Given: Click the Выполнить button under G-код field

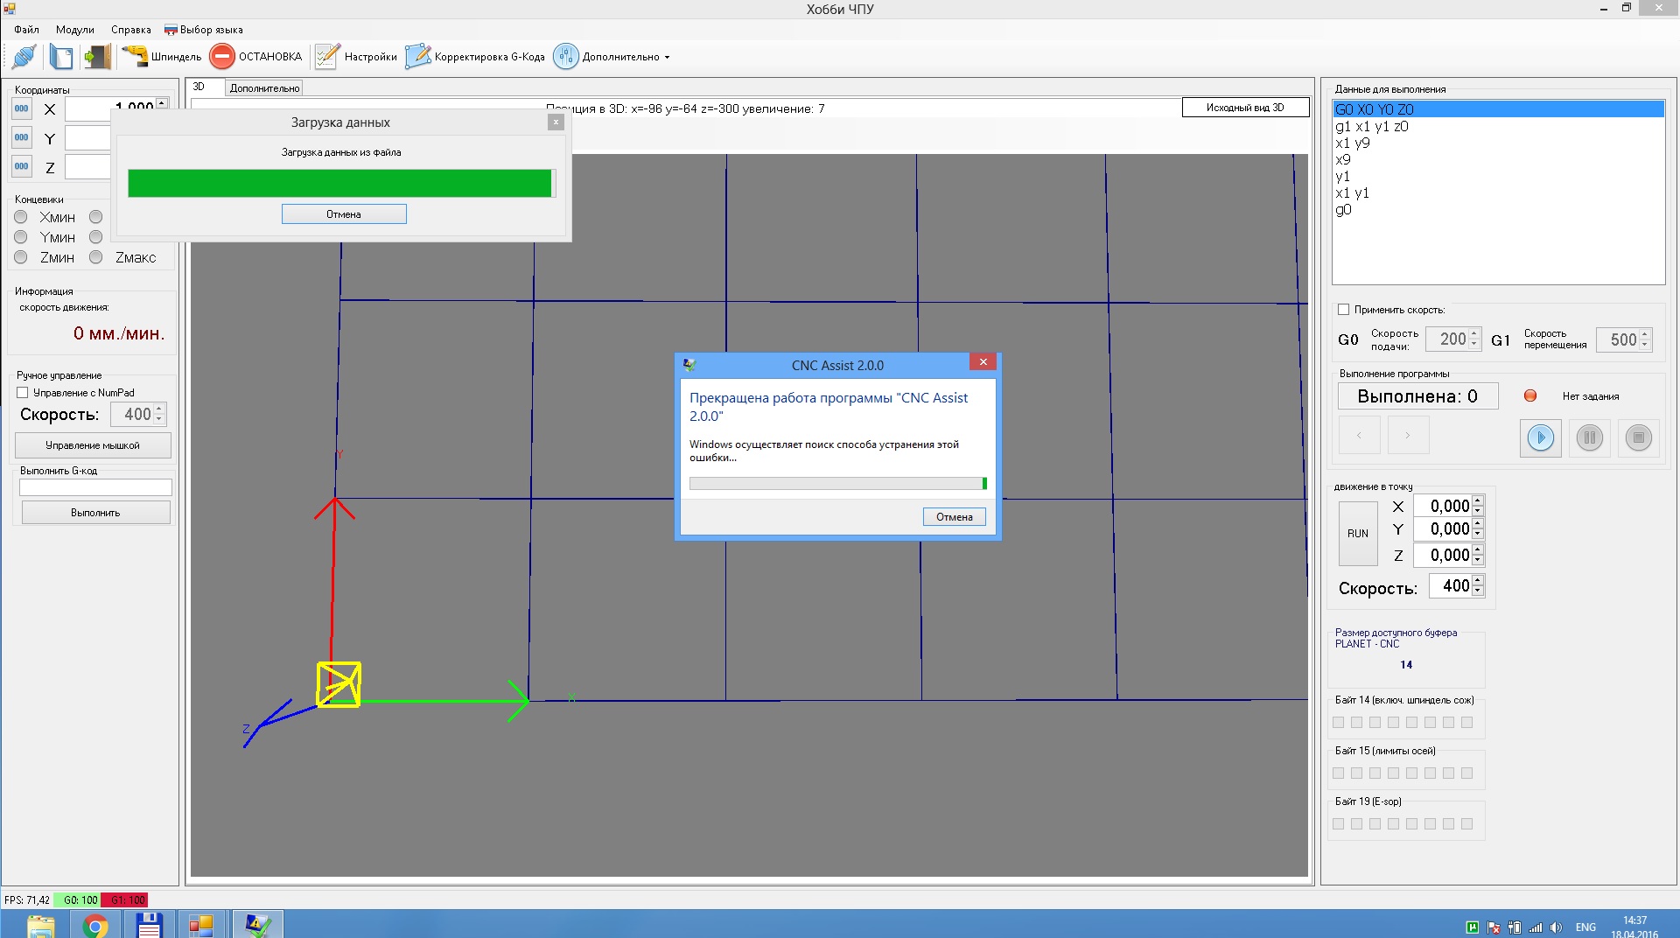Looking at the screenshot, I should (96, 513).
